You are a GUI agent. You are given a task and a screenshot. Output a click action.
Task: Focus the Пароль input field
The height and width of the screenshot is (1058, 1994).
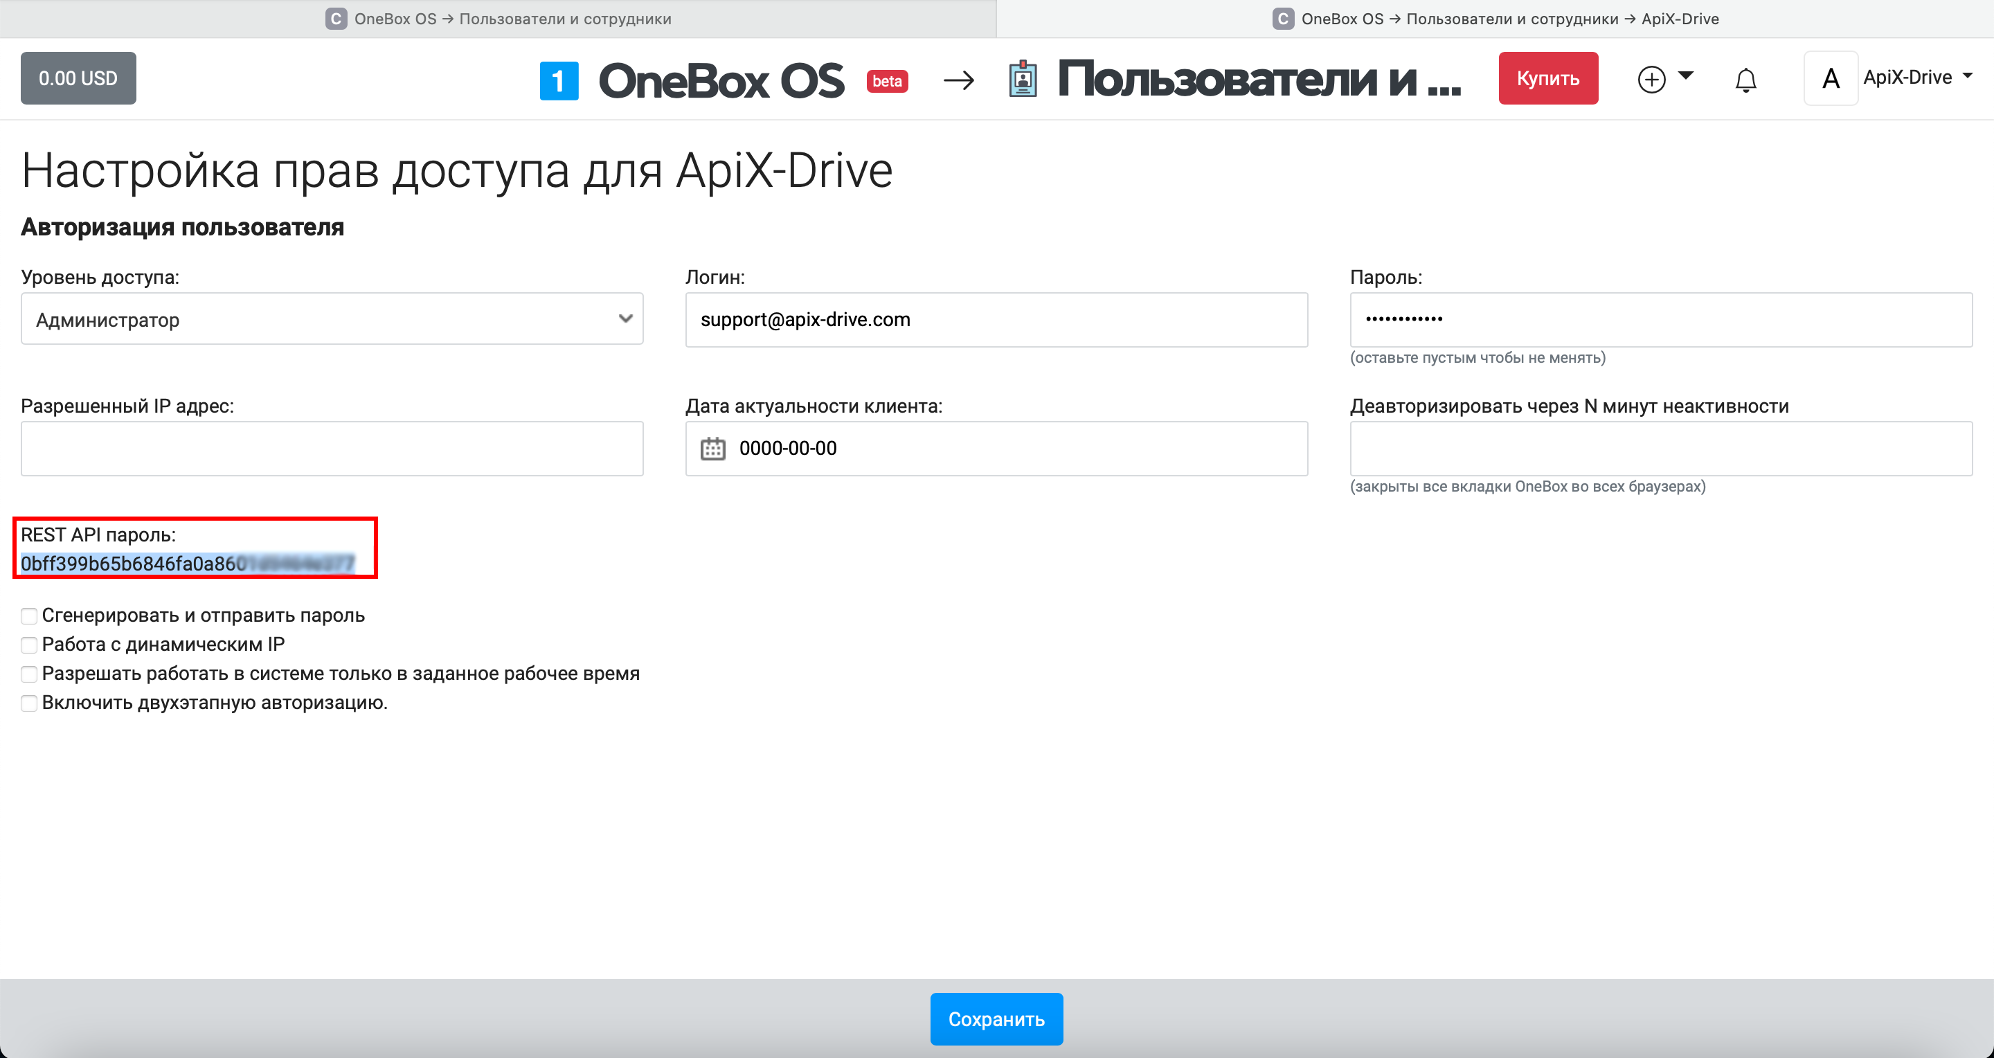1661,320
